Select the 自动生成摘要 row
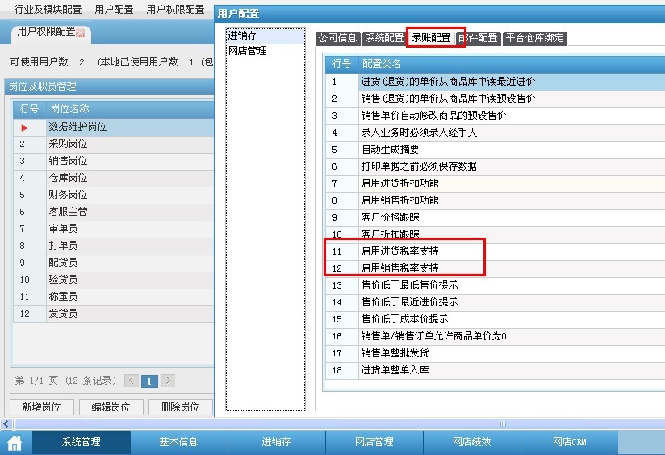Image resolution: width=665 pixels, height=455 pixels. click(496, 150)
